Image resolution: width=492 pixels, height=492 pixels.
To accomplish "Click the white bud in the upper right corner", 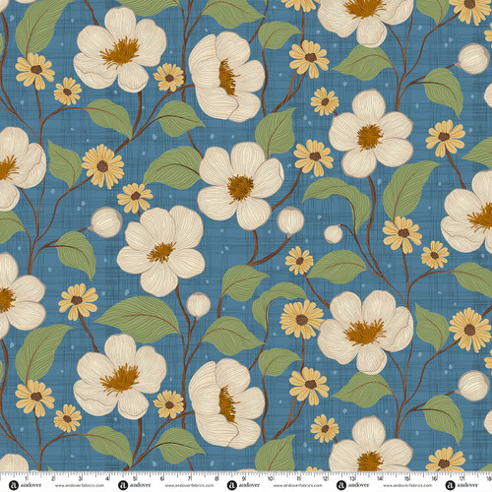I will point(473,59).
